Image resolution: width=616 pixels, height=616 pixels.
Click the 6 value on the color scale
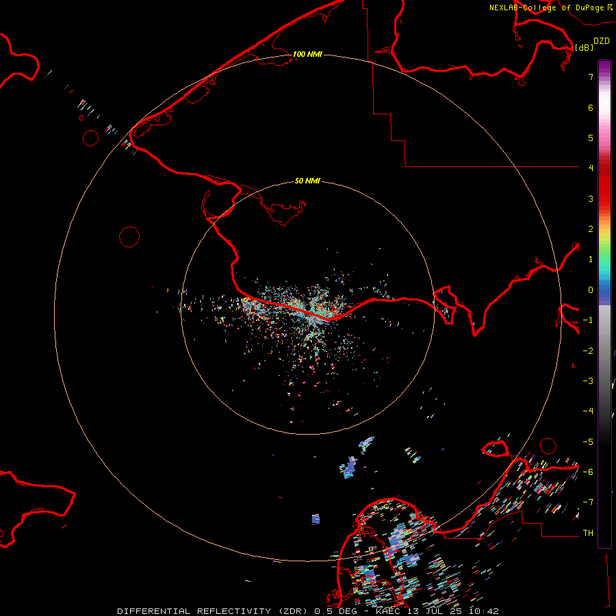coord(591,107)
